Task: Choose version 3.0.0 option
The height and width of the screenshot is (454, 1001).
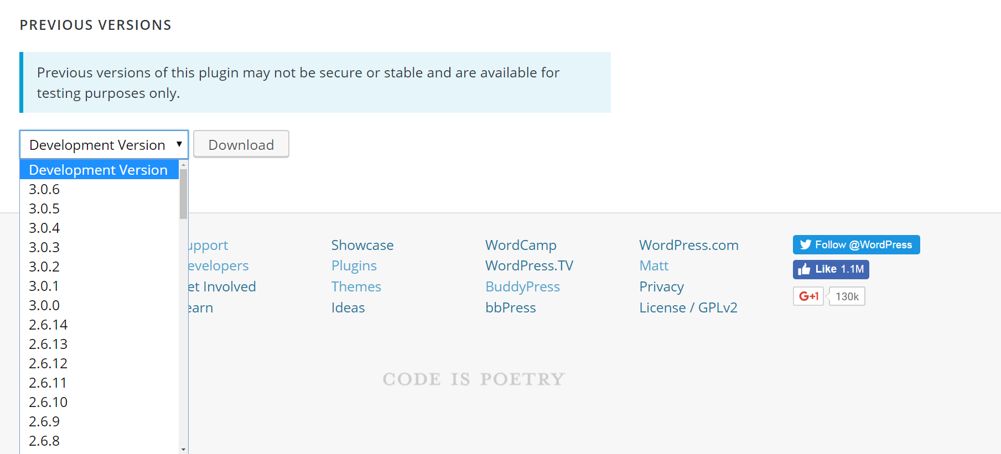Action: click(100, 305)
